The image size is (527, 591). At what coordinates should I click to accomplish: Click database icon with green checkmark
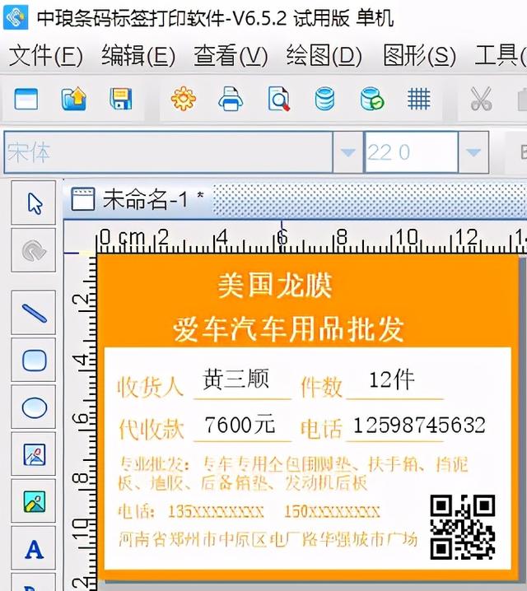coord(371,99)
